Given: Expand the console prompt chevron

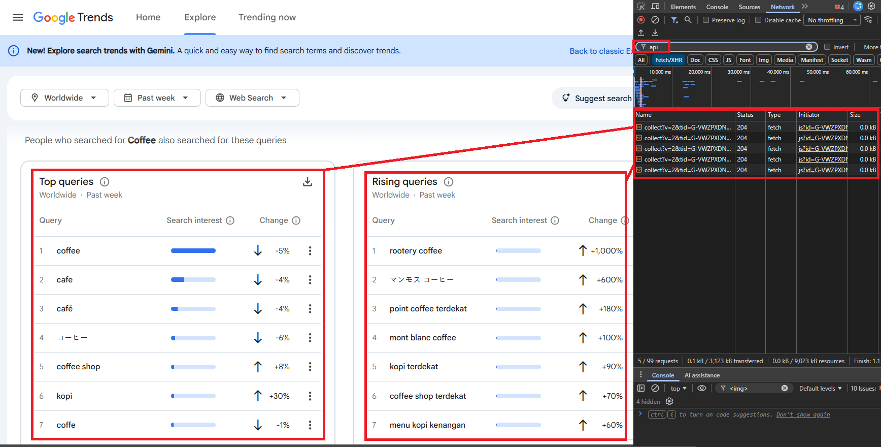Looking at the screenshot, I should [640, 414].
